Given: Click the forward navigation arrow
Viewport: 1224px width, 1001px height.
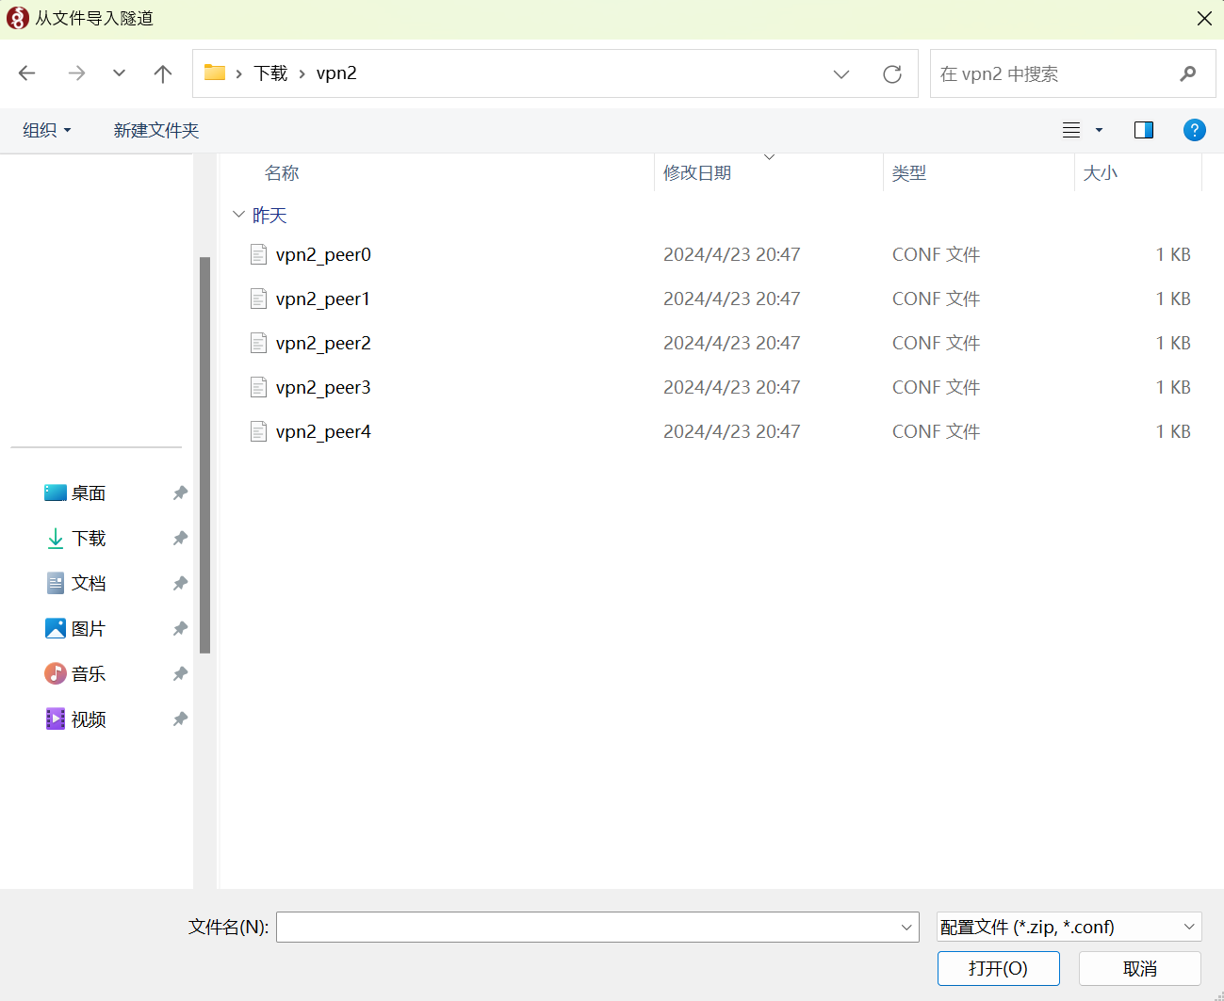Looking at the screenshot, I should (x=76, y=73).
